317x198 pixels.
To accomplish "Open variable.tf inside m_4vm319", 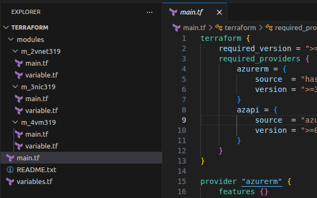I will [x=42, y=146].
